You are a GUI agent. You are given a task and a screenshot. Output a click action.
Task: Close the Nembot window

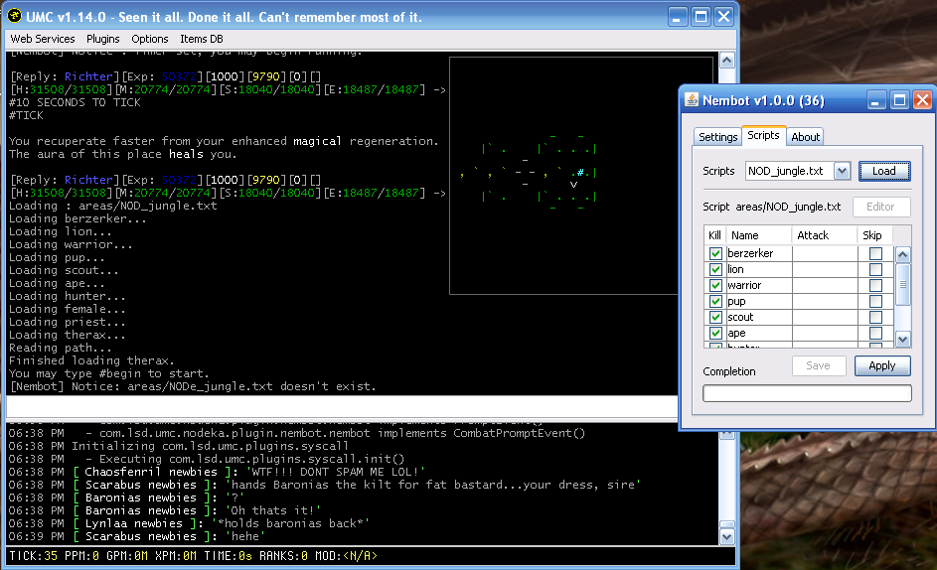[922, 100]
